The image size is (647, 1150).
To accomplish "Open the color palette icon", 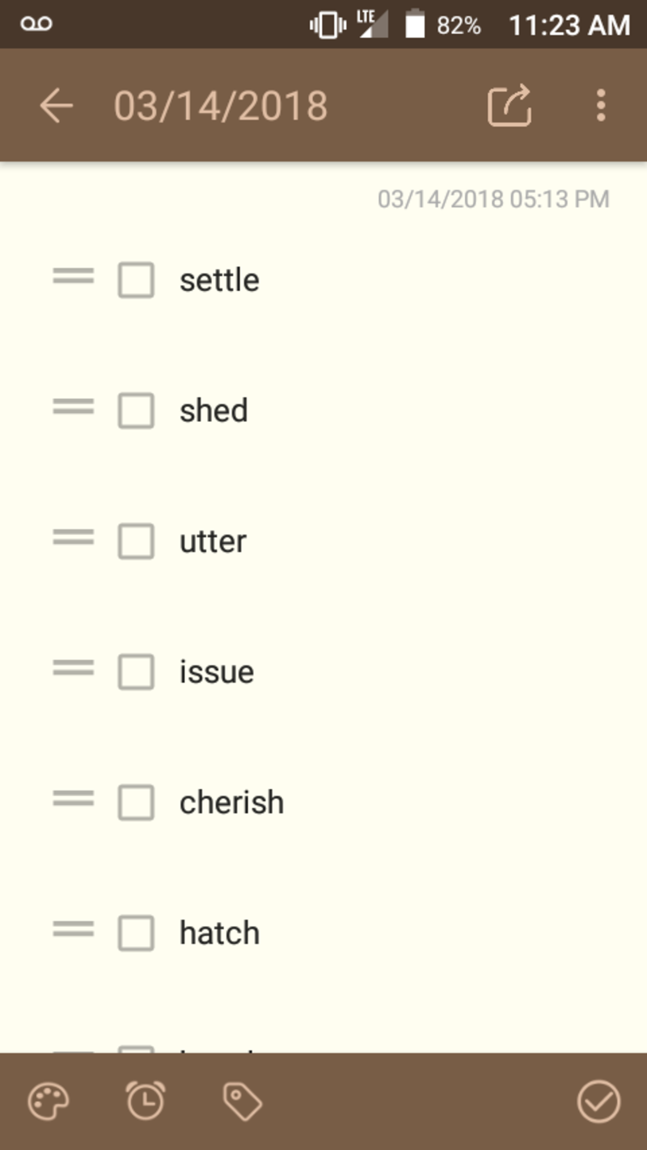I will [x=46, y=1100].
